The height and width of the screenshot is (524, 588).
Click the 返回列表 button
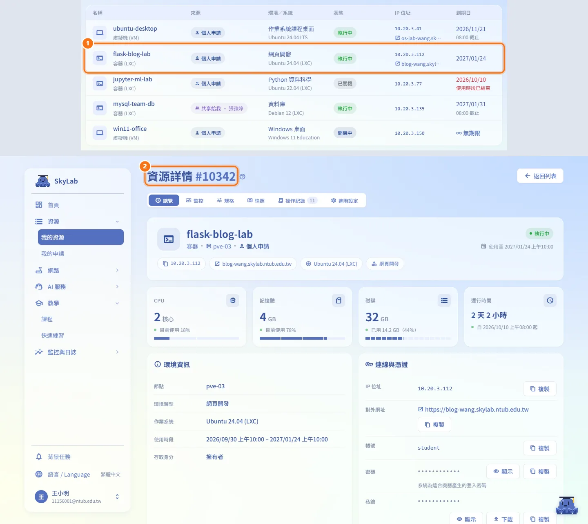(540, 176)
